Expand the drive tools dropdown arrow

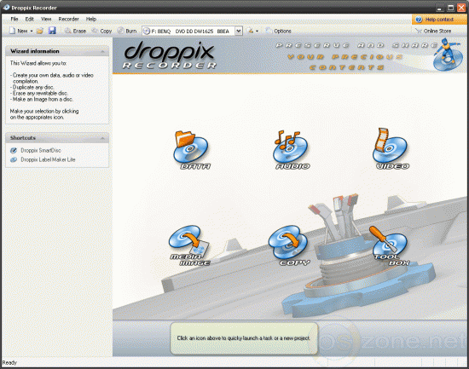click(x=257, y=31)
